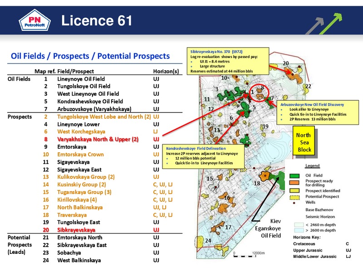Click 'Kondrashevskoye Field Delineation' callout title
This screenshot has width=363, height=272.
196,149
